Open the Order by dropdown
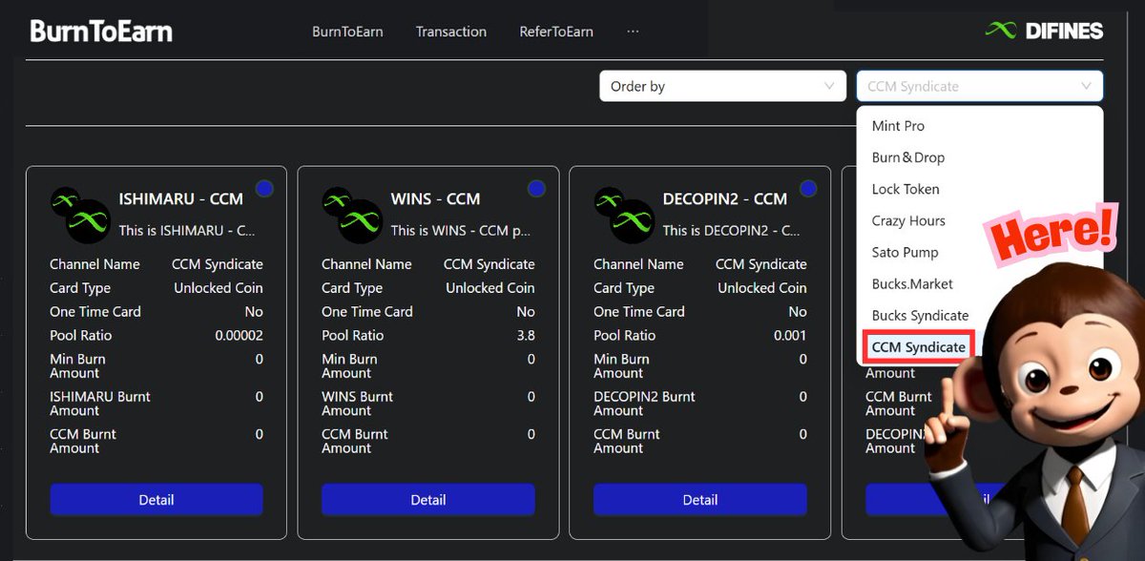 coord(722,86)
